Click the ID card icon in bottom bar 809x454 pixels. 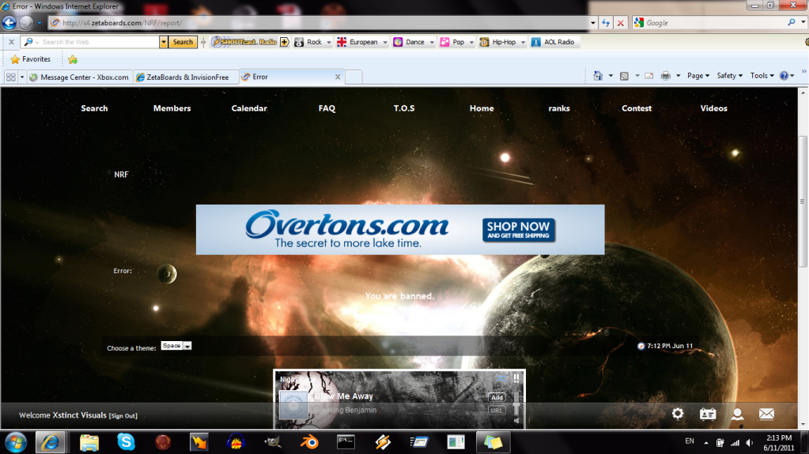click(708, 414)
